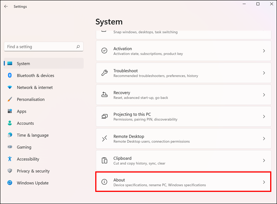Open Windows Update
Viewport: 277px width, 204px height.
point(44,183)
